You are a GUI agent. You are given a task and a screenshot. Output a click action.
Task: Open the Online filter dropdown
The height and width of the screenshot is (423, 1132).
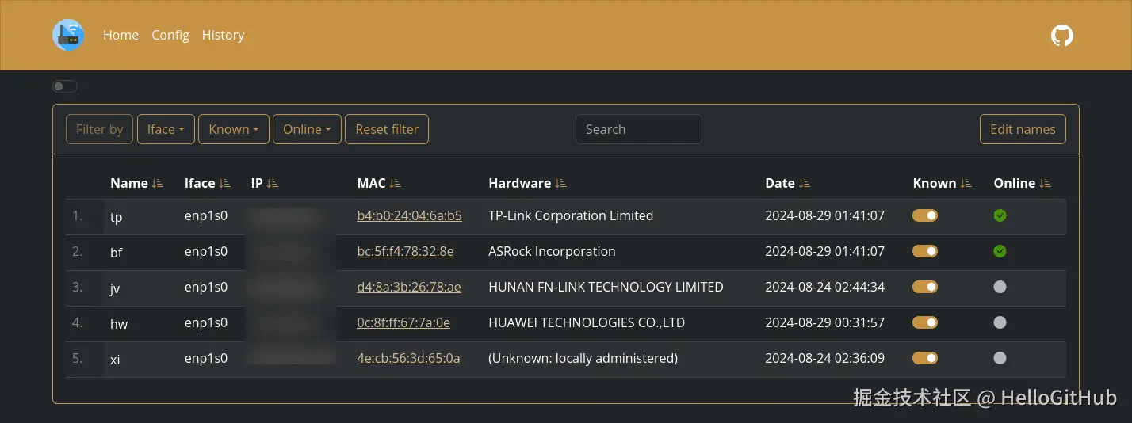(x=307, y=129)
